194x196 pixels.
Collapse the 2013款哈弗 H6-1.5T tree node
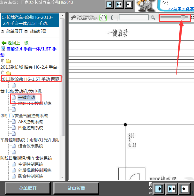[x=3, y=73]
